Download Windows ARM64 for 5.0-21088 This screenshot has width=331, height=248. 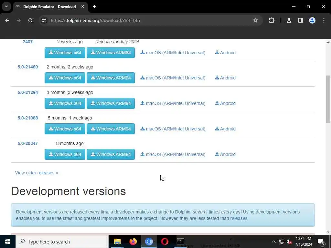tap(111, 129)
